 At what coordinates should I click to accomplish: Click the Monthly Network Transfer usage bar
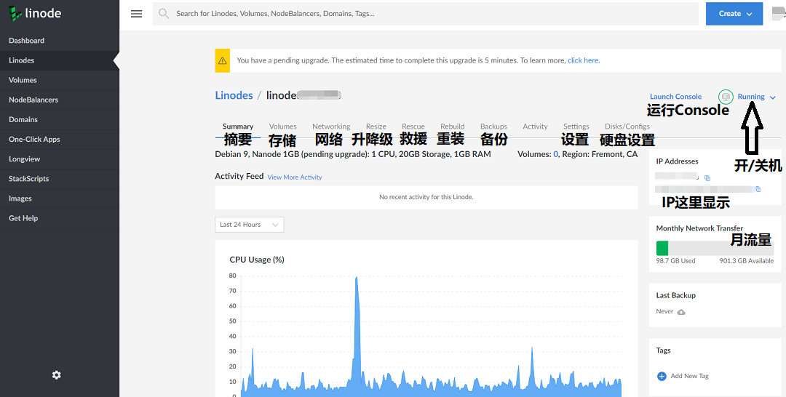coord(715,249)
